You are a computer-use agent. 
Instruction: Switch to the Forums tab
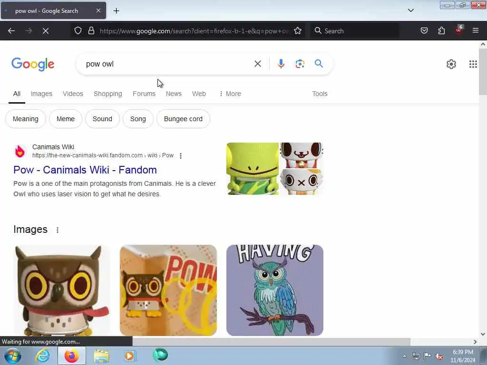click(144, 94)
